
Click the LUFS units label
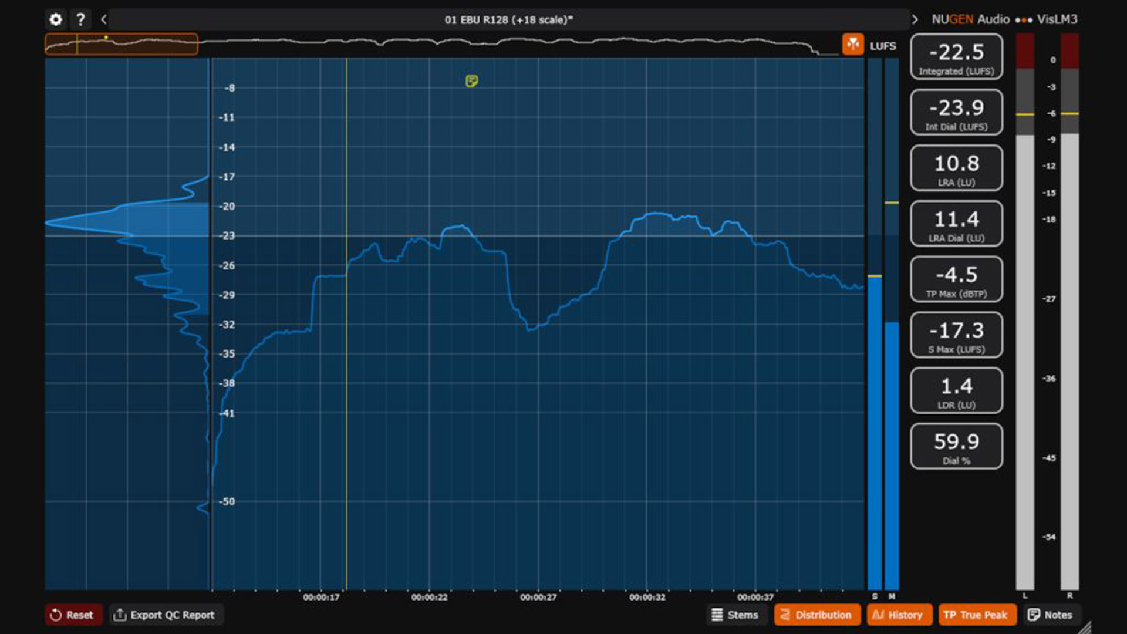click(883, 46)
